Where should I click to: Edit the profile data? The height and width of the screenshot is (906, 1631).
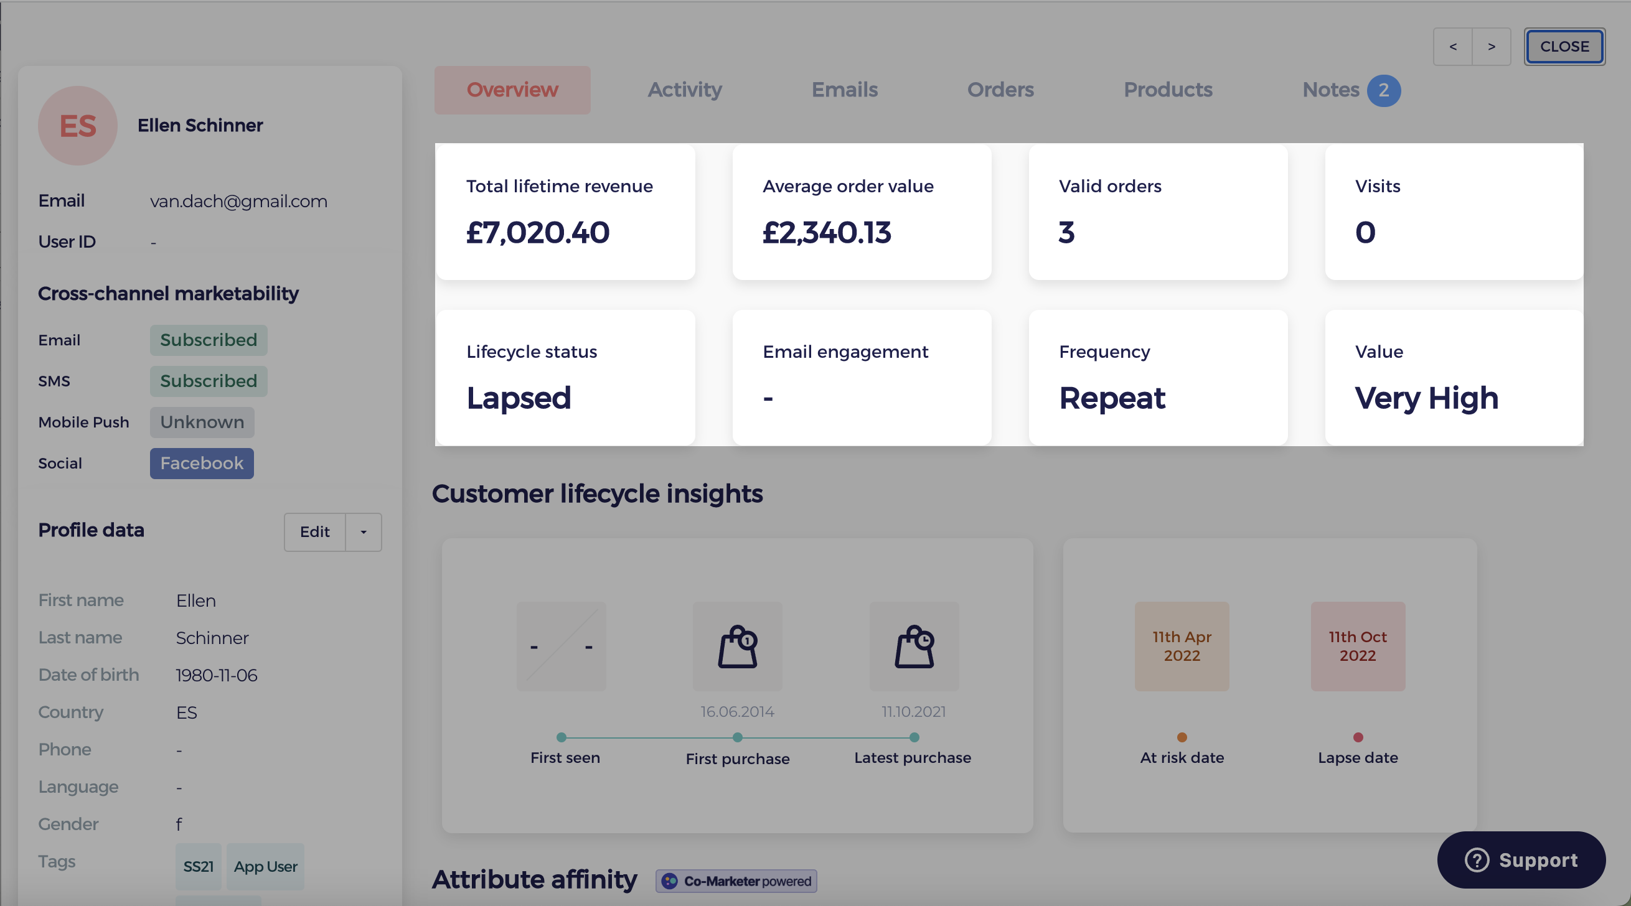click(314, 532)
